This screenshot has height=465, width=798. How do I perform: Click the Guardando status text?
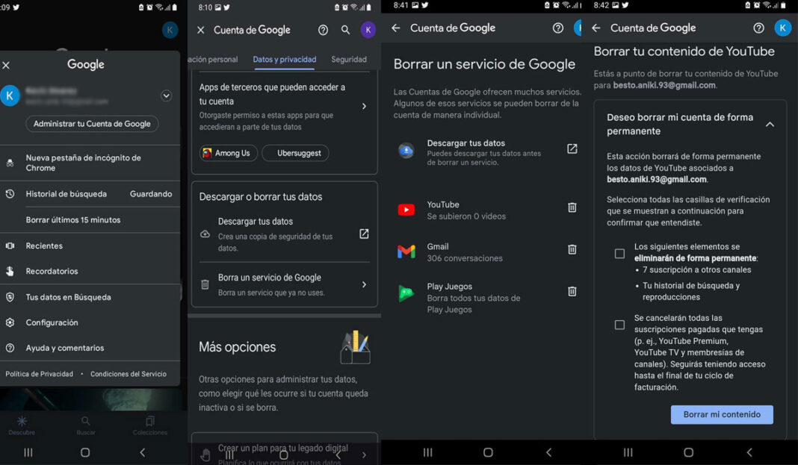151,193
